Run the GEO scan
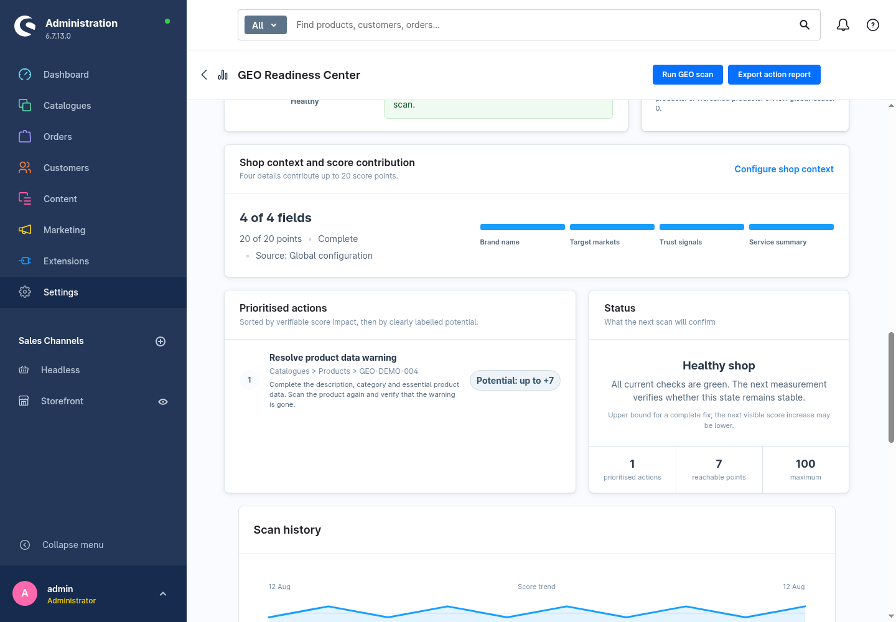Image resolution: width=896 pixels, height=622 pixels. point(688,75)
